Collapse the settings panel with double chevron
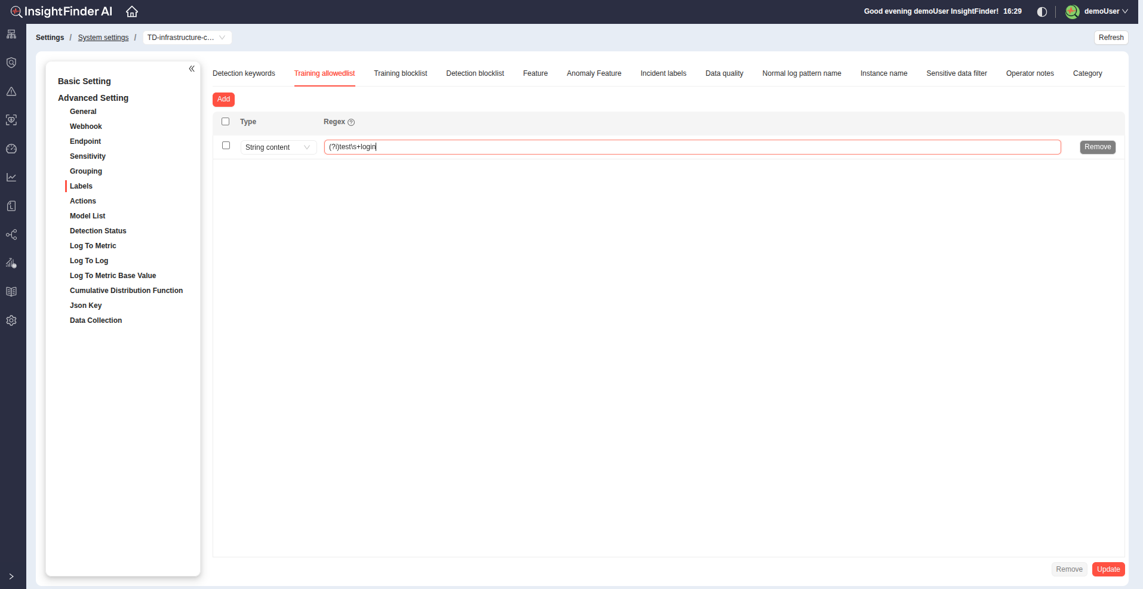Screen dimensions: 1143x589 click(192, 69)
